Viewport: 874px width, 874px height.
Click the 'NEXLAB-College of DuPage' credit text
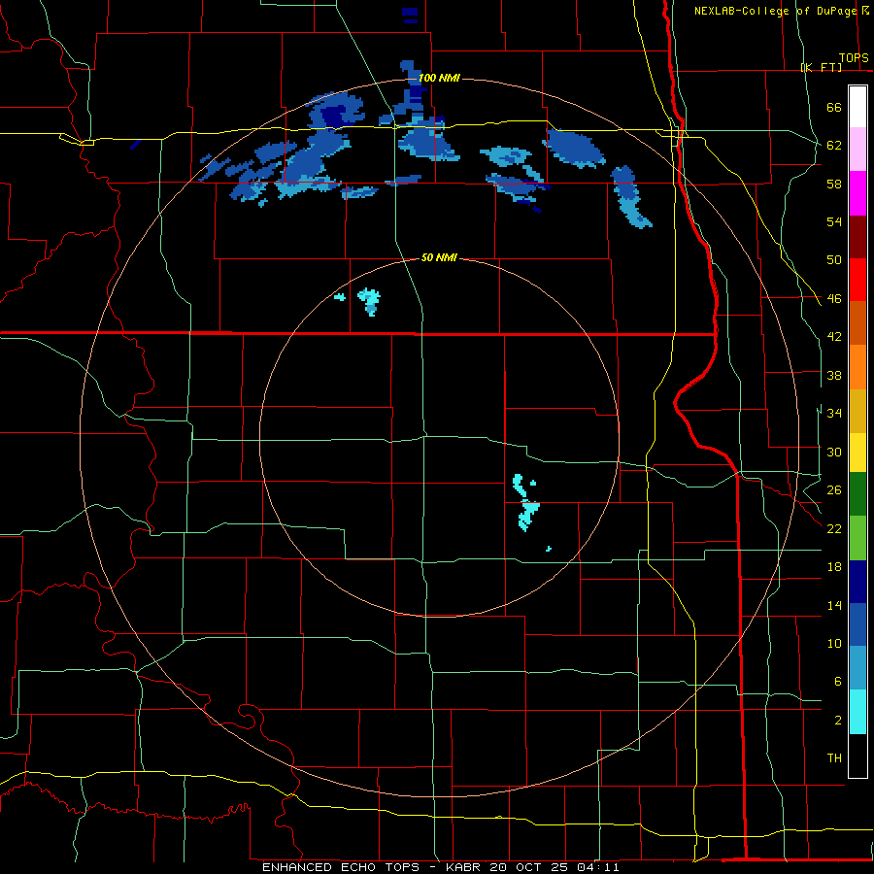pos(775,11)
